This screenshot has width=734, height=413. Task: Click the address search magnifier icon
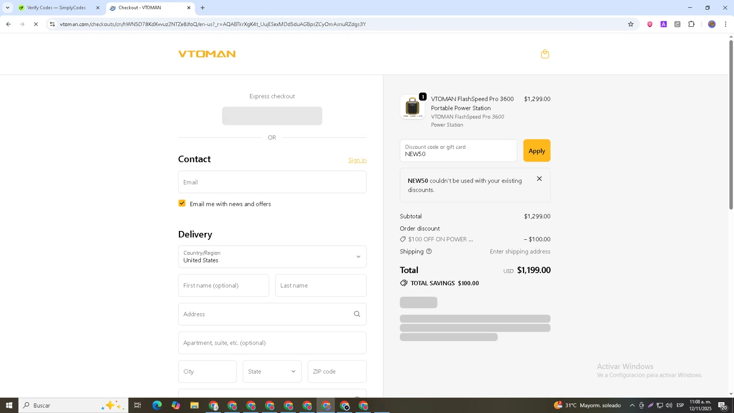pos(357,314)
